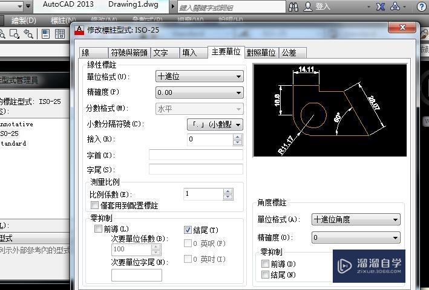Toggle linear 前導(L) zero suppression checkbox

click(98, 228)
